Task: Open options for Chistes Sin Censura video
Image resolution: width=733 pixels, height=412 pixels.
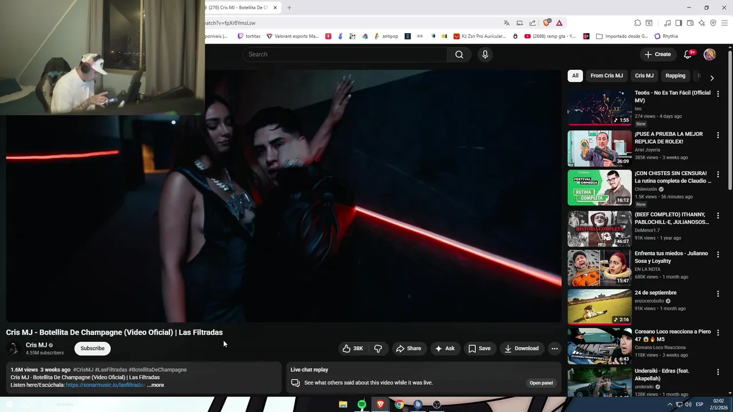Action: (718, 174)
